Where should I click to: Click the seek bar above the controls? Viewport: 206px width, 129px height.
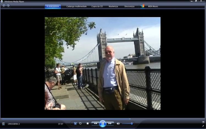point(103,119)
